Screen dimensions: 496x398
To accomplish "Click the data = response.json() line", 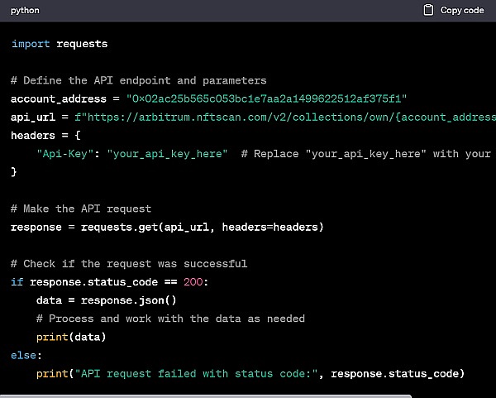I will tap(118, 300).
